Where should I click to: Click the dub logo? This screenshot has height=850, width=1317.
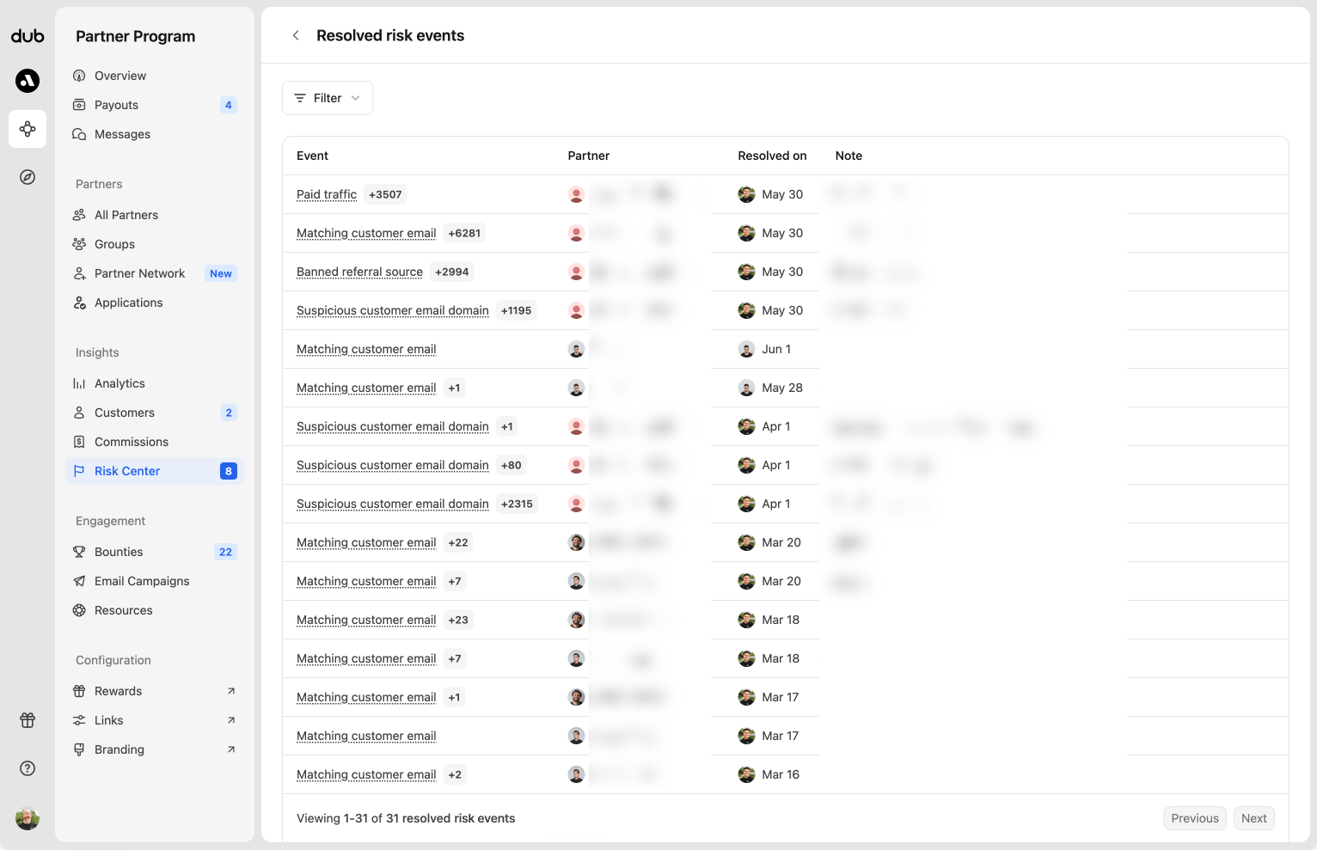tap(28, 36)
